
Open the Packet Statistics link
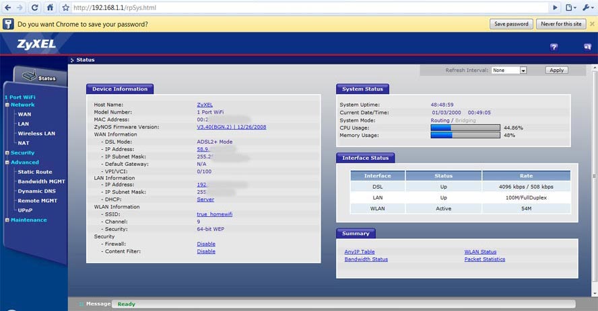coord(484,259)
